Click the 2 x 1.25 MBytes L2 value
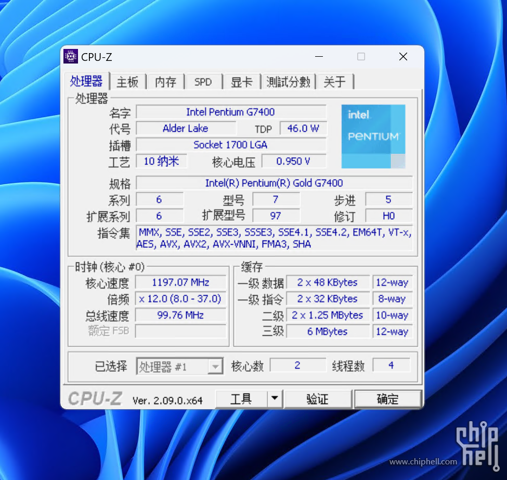The height and width of the screenshot is (480, 507). coord(328,315)
